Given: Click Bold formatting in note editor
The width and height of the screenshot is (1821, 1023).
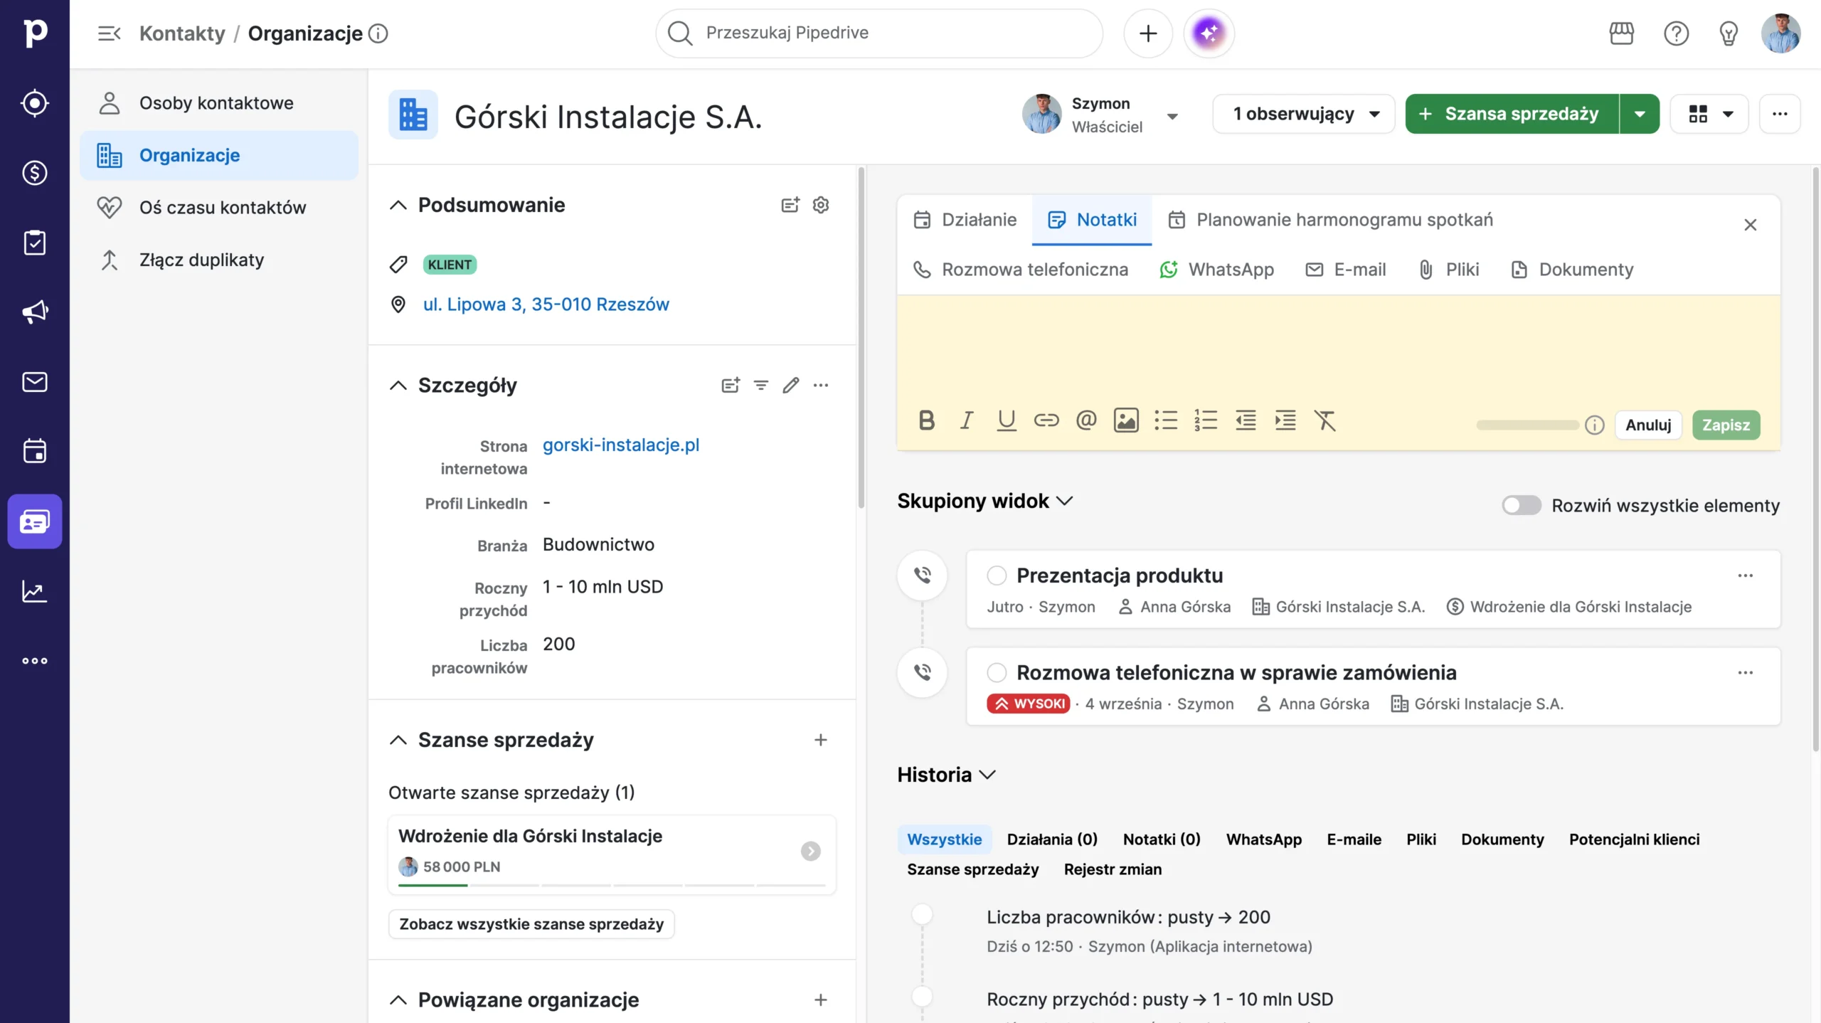Looking at the screenshot, I should point(926,420).
